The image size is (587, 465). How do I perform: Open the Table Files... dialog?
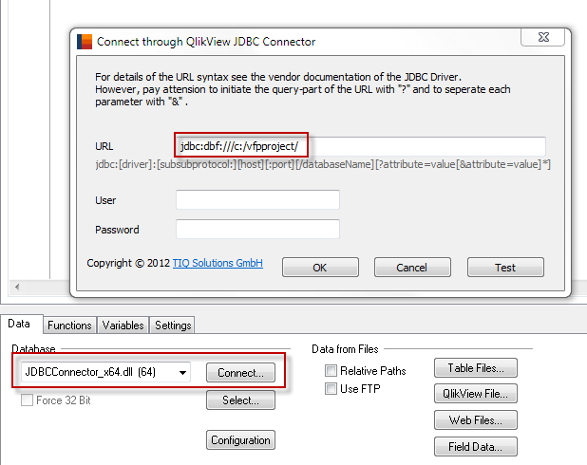click(475, 368)
